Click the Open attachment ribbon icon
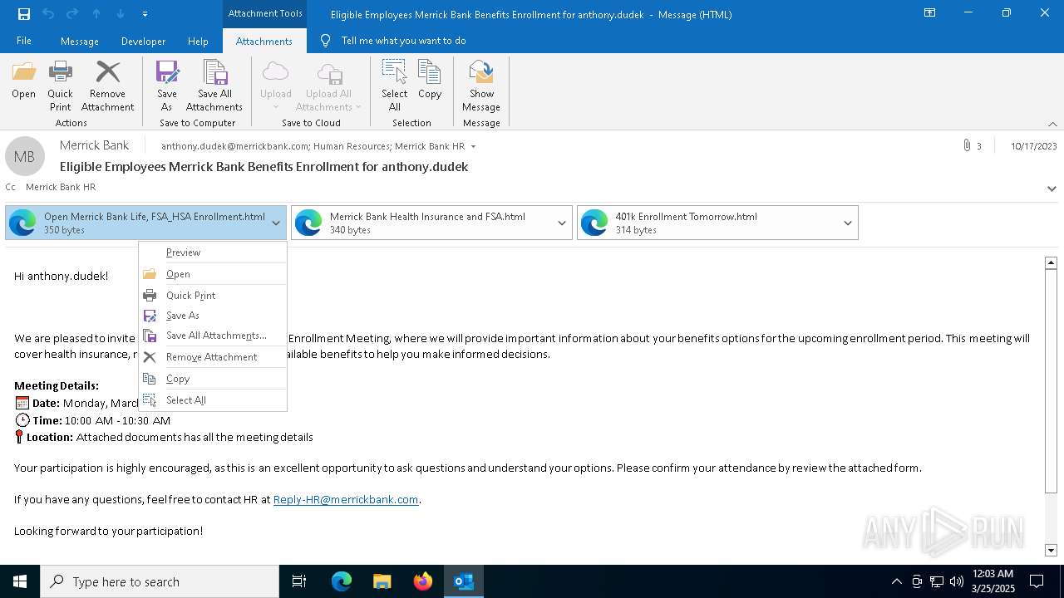The image size is (1064, 598). [24, 81]
